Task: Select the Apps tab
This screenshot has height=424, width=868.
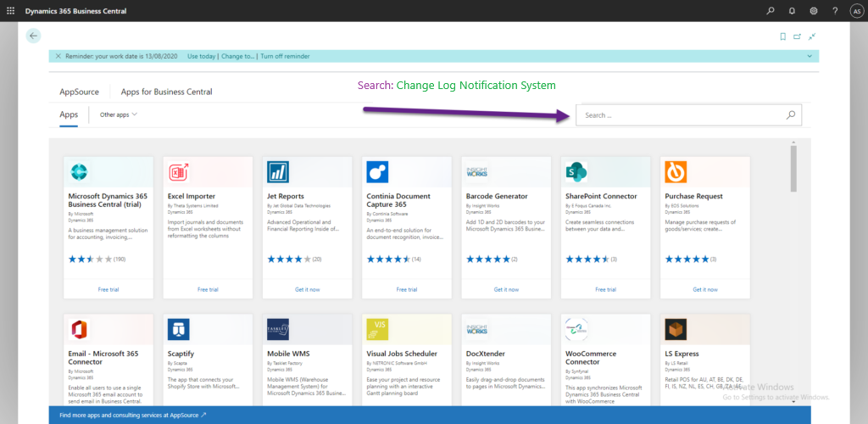Action: pos(69,114)
